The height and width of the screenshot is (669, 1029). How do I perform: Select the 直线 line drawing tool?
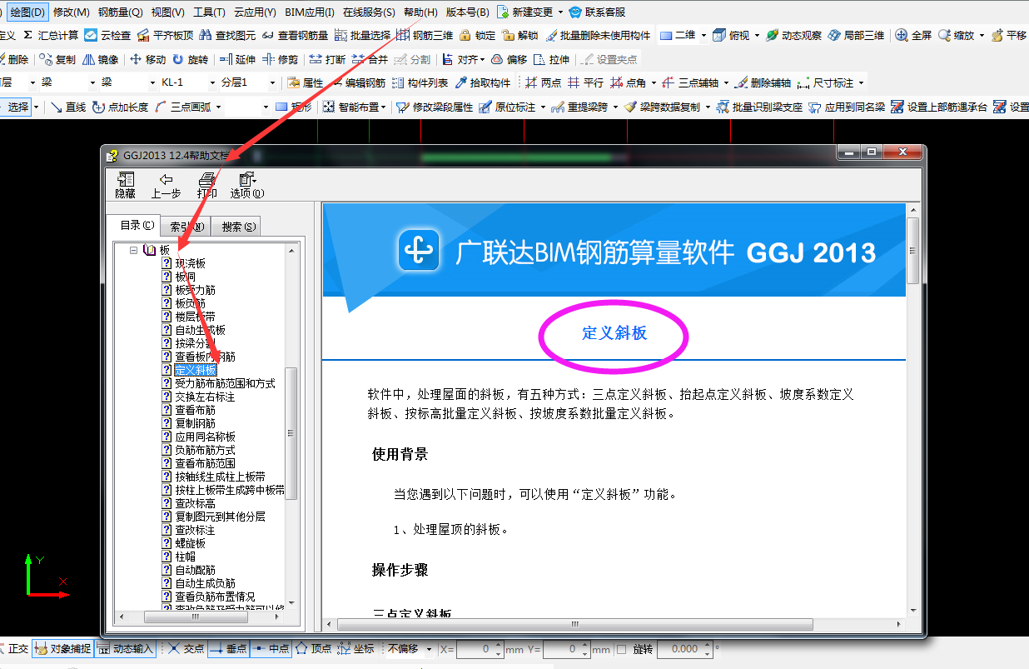[x=68, y=107]
